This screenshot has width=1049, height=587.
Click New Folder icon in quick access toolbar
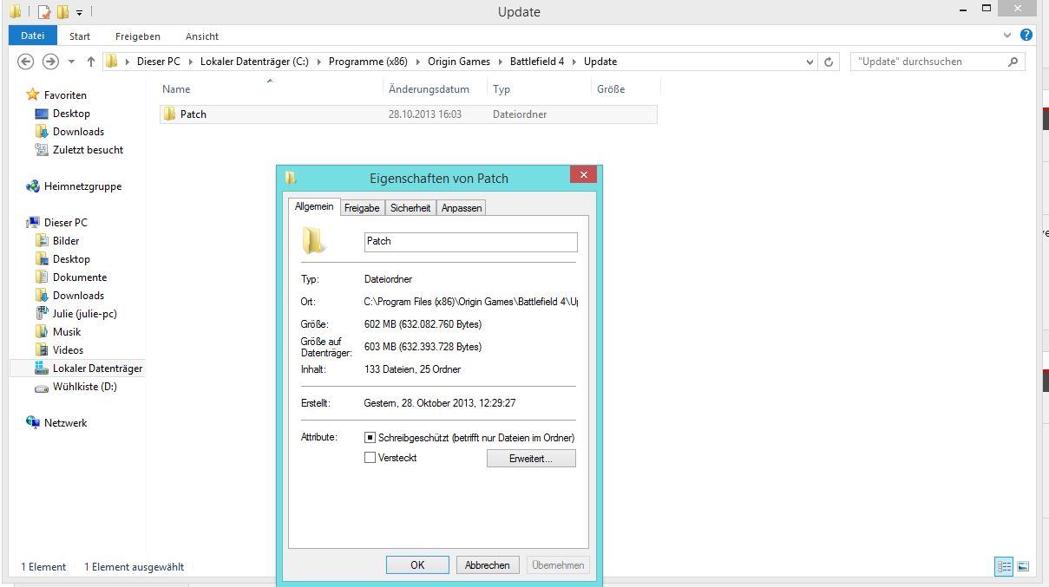pos(62,12)
